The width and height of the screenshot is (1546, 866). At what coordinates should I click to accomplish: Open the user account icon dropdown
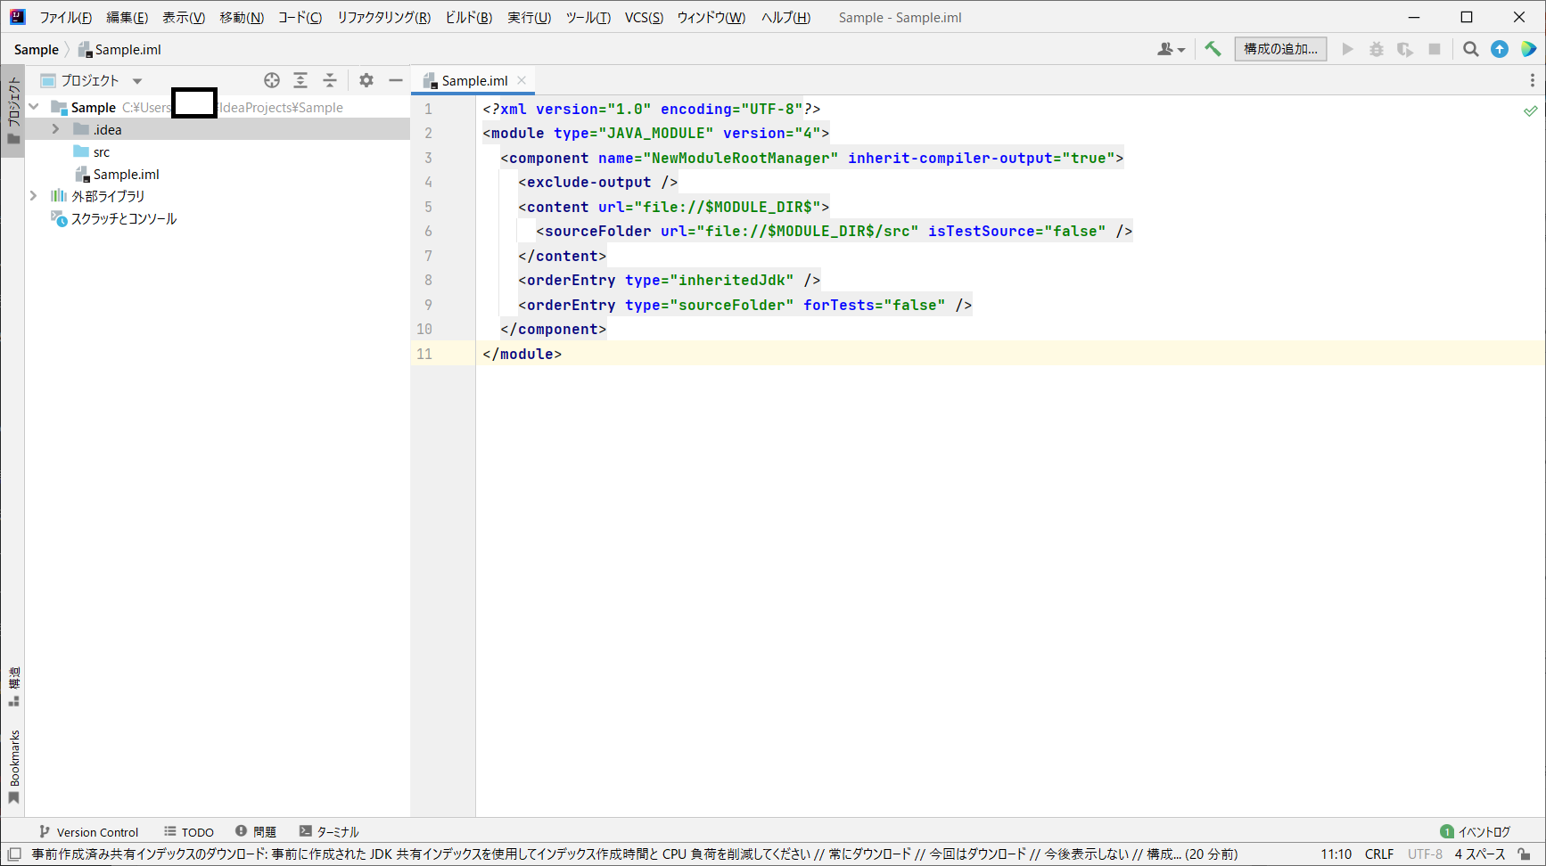(x=1171, y=49)
